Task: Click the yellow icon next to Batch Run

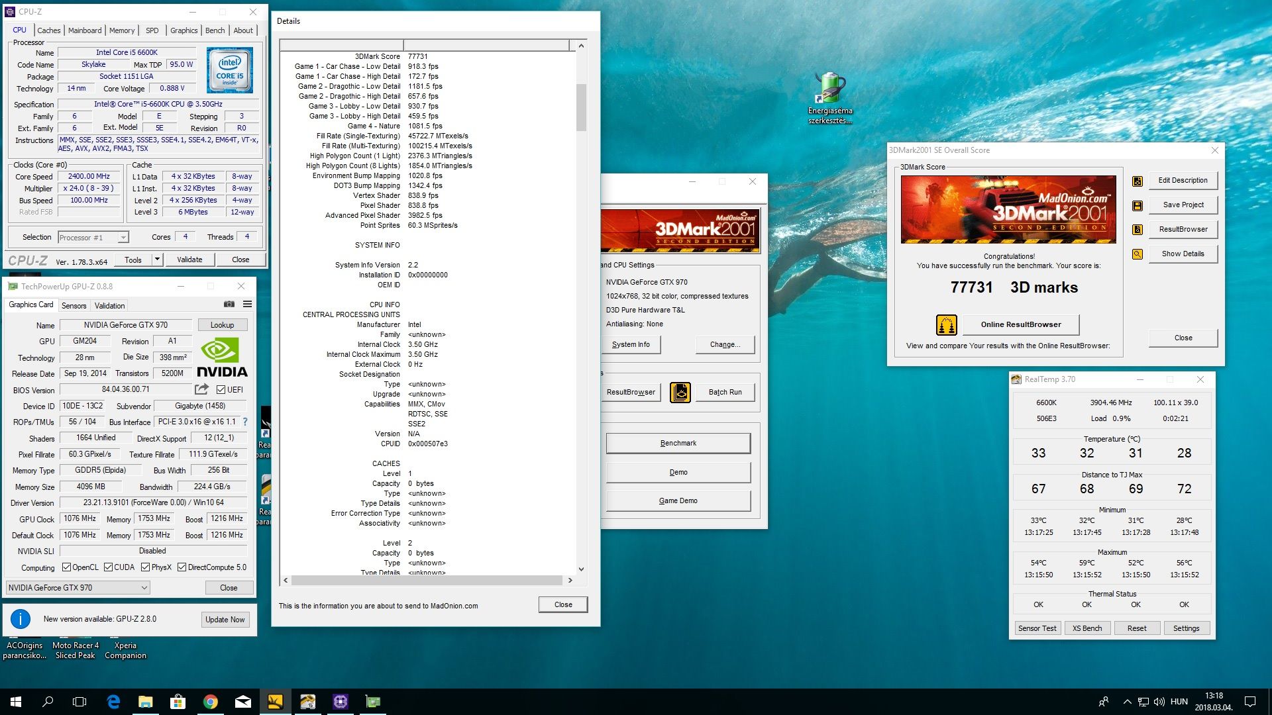Action: click(x=680, y=393)
